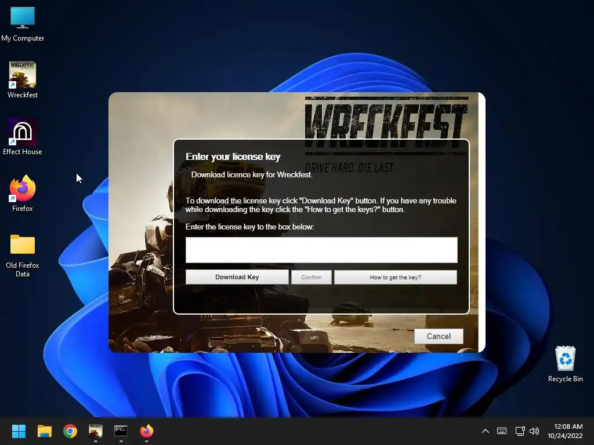Show hidden system tray icons
594x445 pixels.
coord(486,431)
